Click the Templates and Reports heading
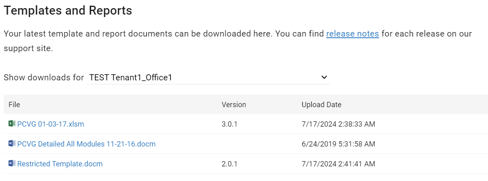Image resolution: width=488 pixels, height=181 pixels. [x=68, y=11]
